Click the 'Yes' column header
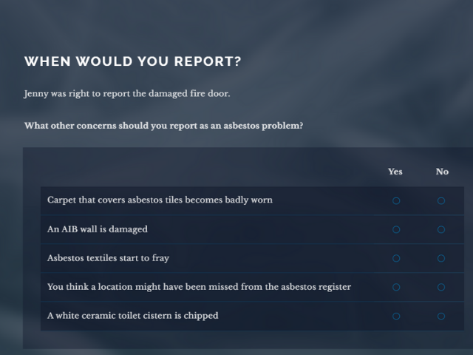Screen dimensions: 473x355 (395, 172)
